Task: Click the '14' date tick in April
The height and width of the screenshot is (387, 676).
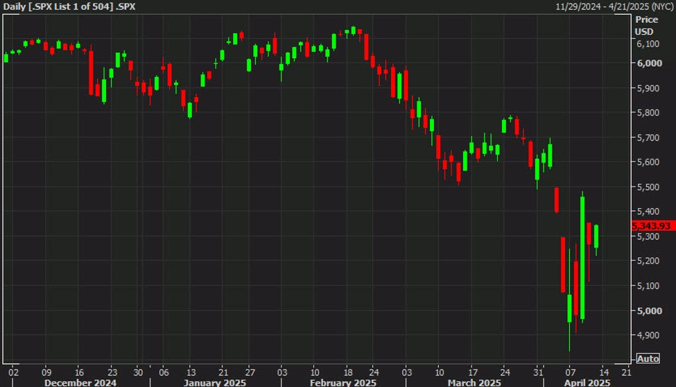Action: [x=603, y=372]
